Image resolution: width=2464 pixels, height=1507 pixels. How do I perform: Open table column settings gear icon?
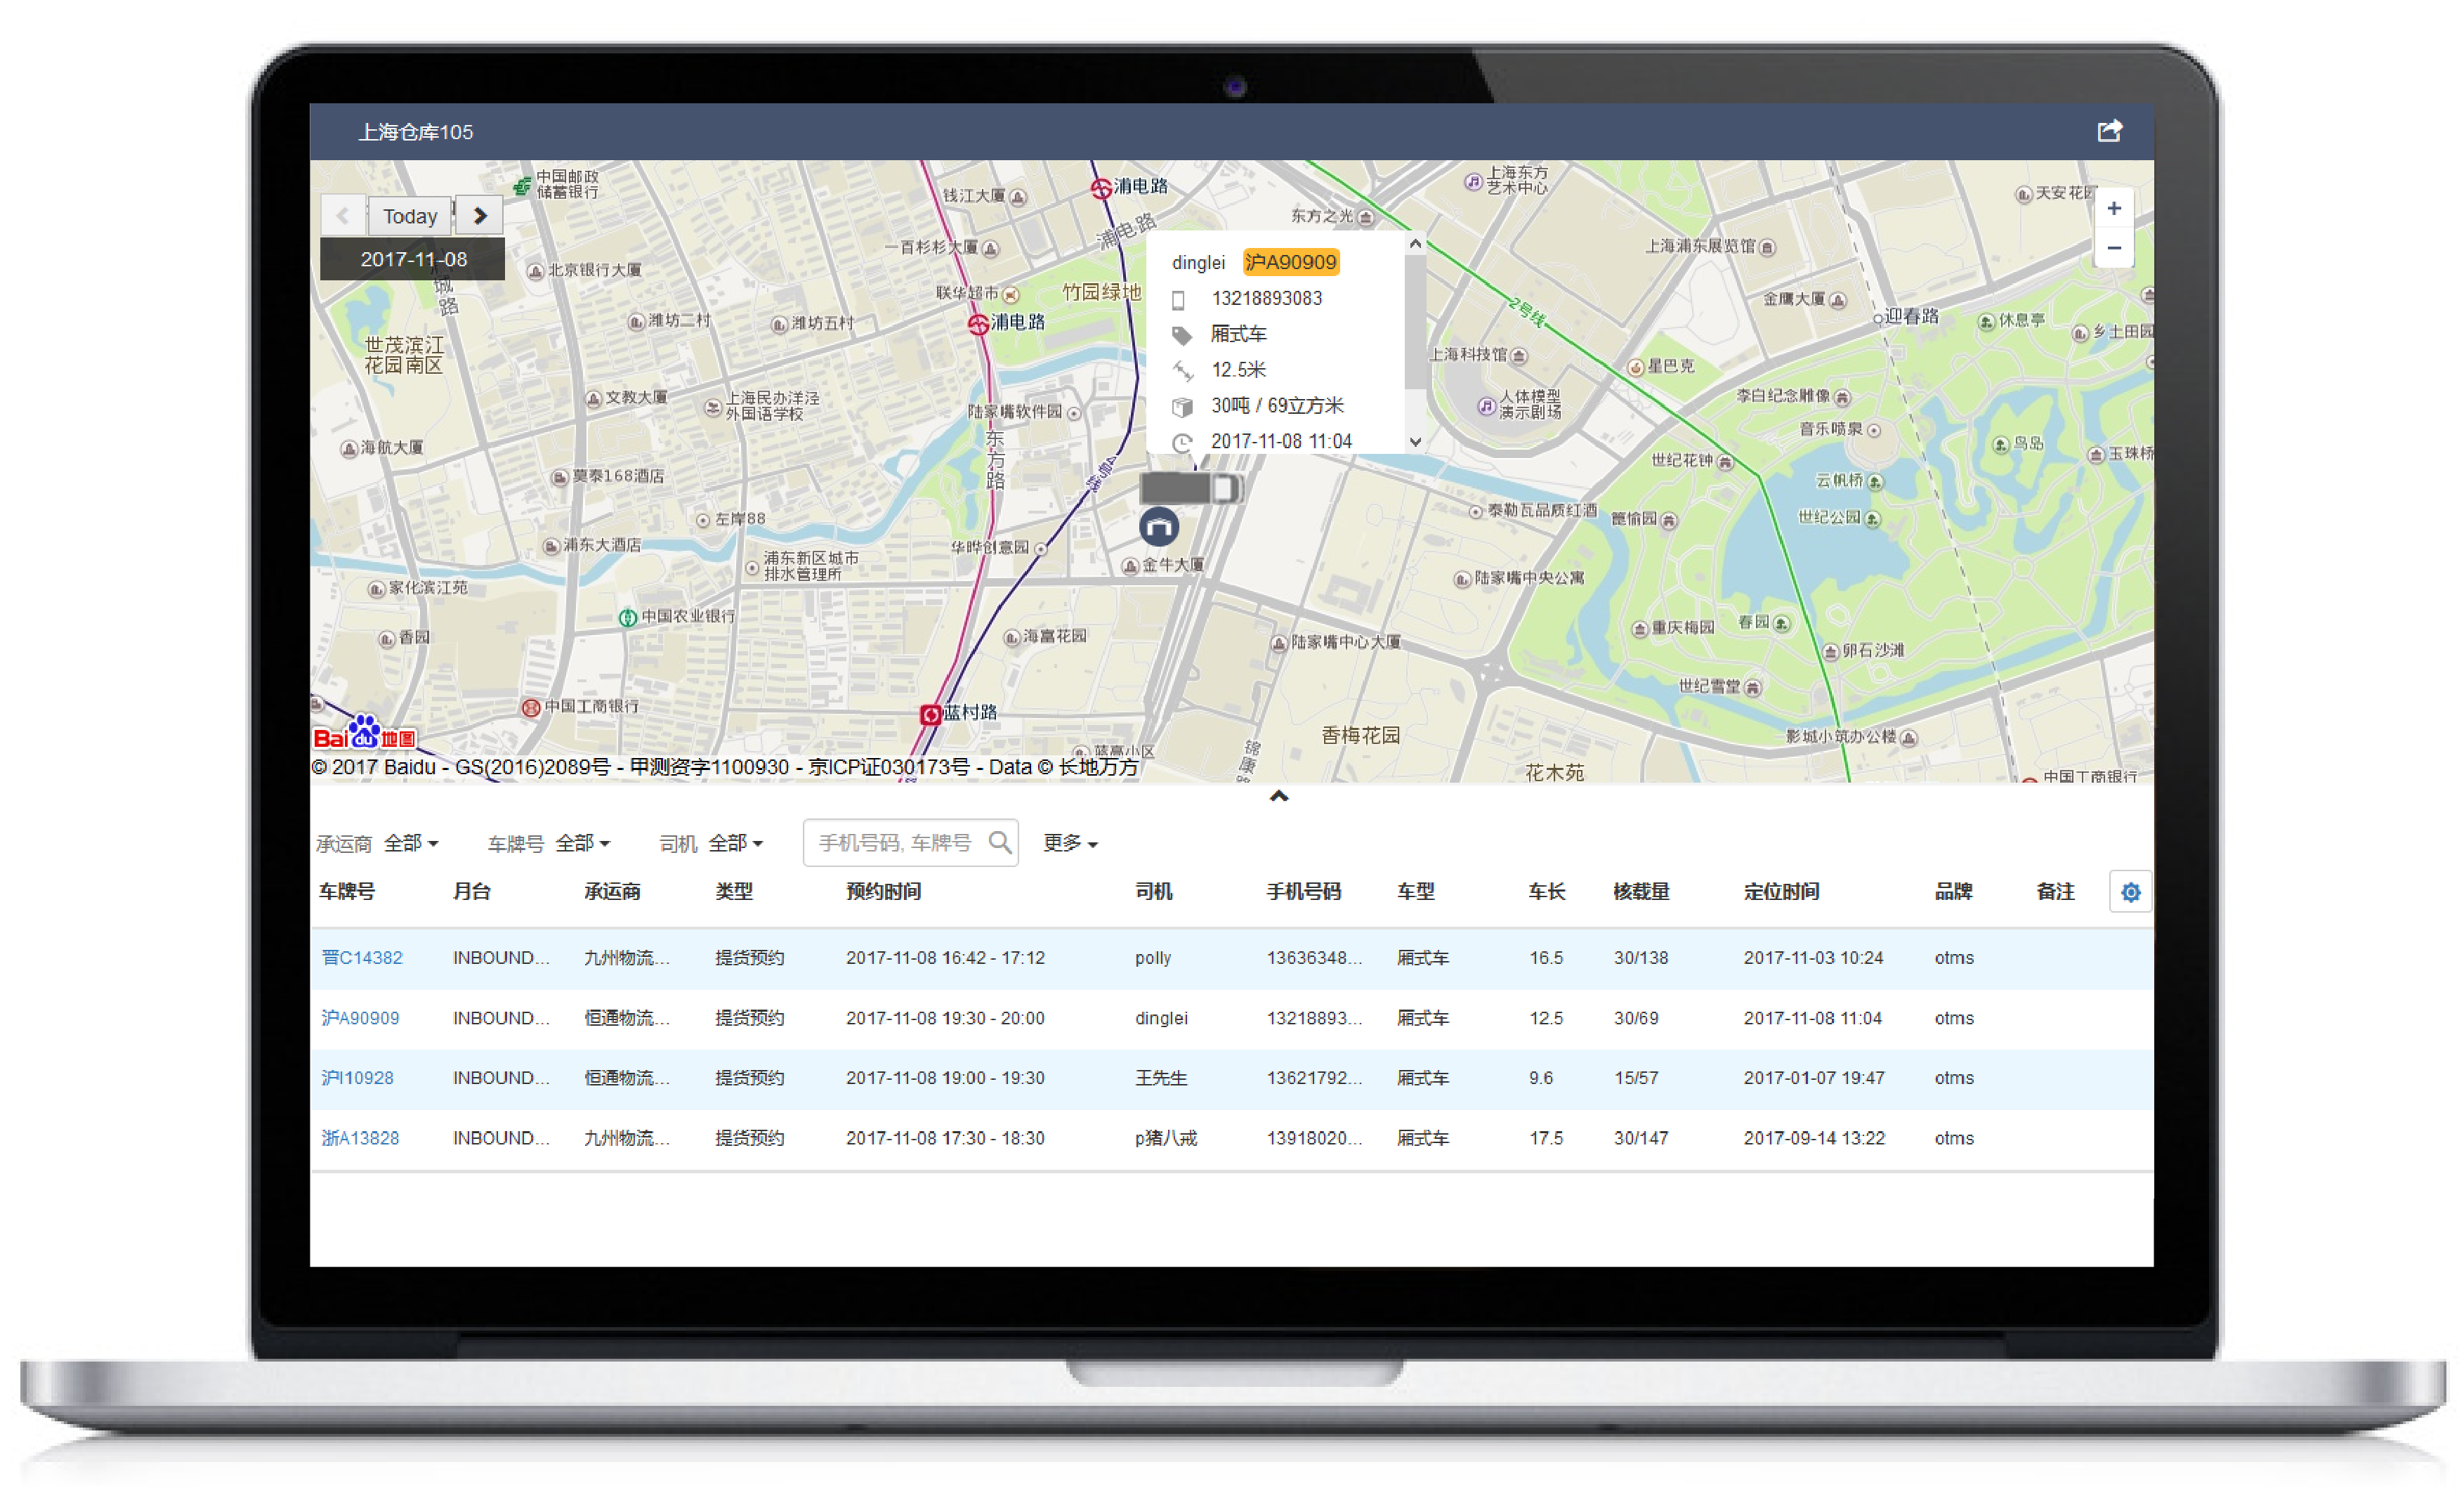coord(2130,891)
